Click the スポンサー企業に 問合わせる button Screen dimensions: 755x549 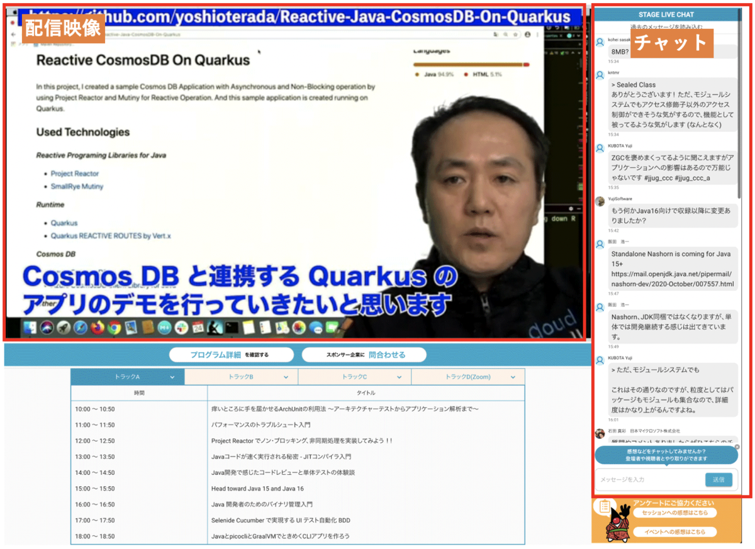pyautogui.click(x=364, y=355)
